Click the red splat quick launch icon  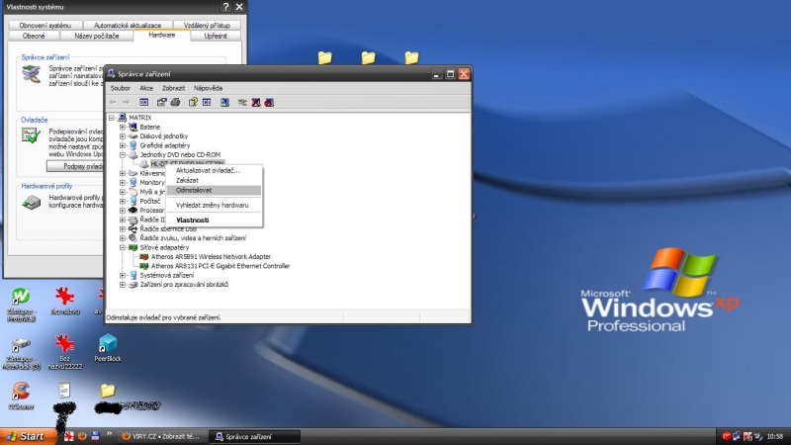tap(69, 436)
